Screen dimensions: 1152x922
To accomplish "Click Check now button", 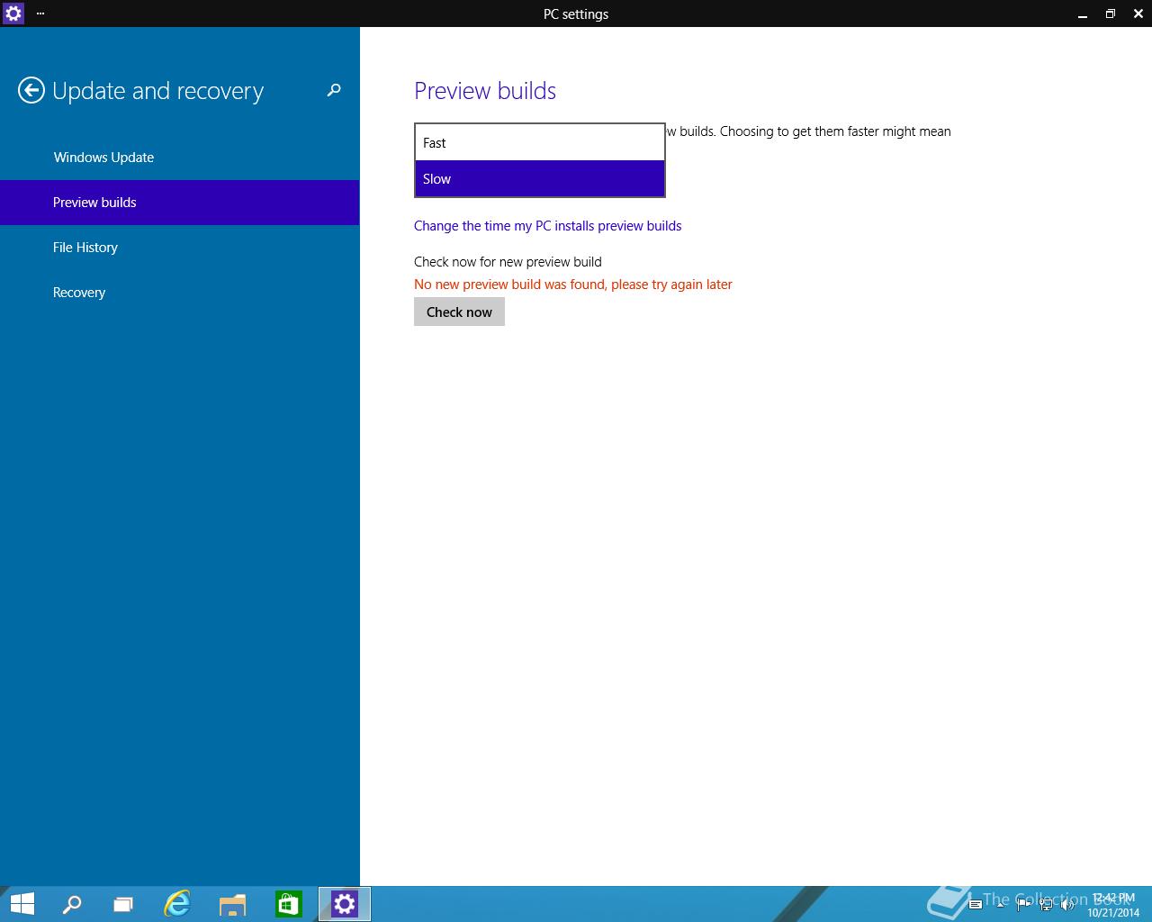I will coord(459,312).
